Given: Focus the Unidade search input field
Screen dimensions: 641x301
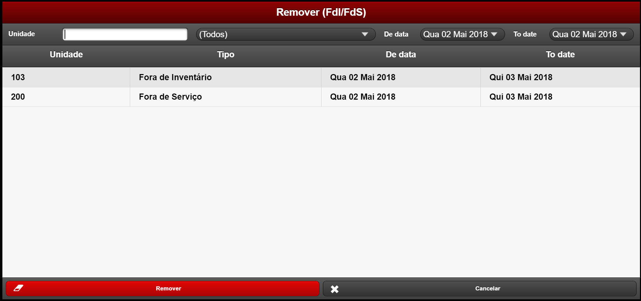Looking at the screenshot, I should 125,34.
